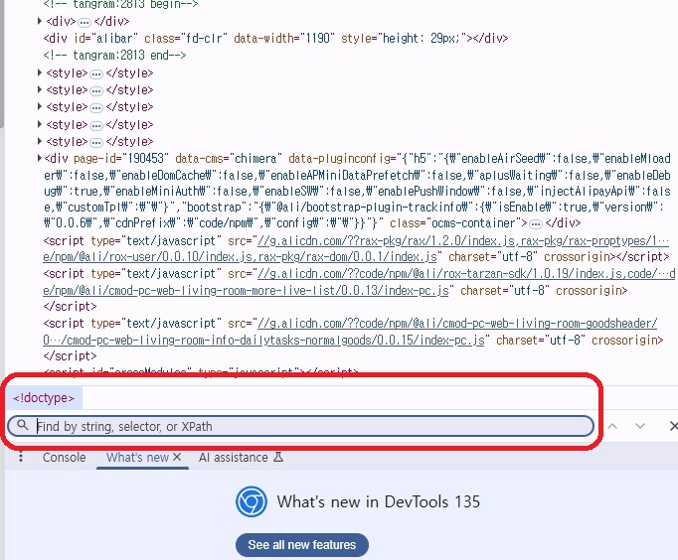Open the drawer three-dot more tools menu

click(20, 457)
